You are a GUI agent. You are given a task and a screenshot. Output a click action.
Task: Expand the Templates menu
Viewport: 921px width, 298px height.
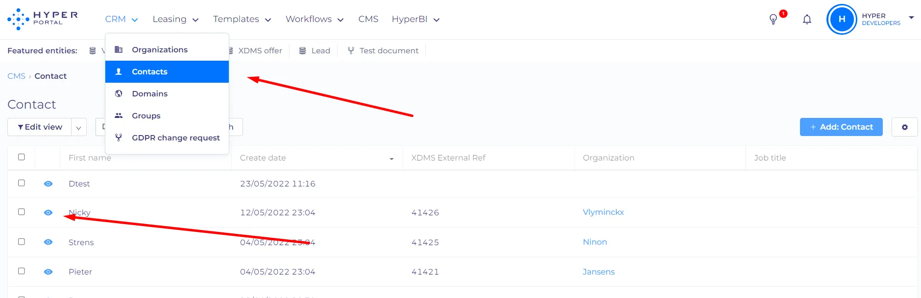click(x=242, y=19)
